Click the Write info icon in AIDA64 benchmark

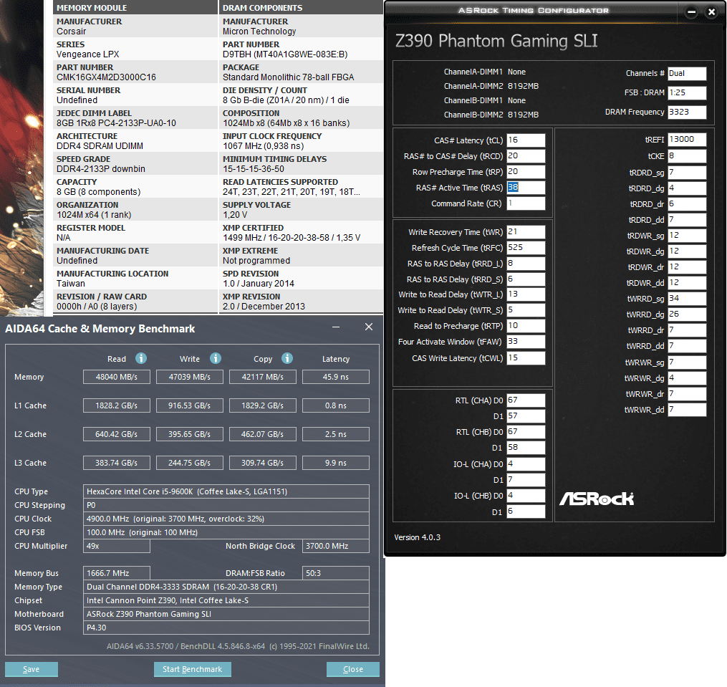[215, 358]
